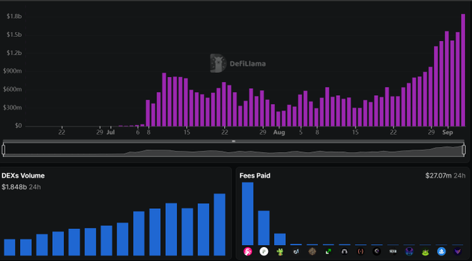Select right handle of chart range slider
Screen dimensions: 472x261
pyautogui.click(x=464, y=150)
